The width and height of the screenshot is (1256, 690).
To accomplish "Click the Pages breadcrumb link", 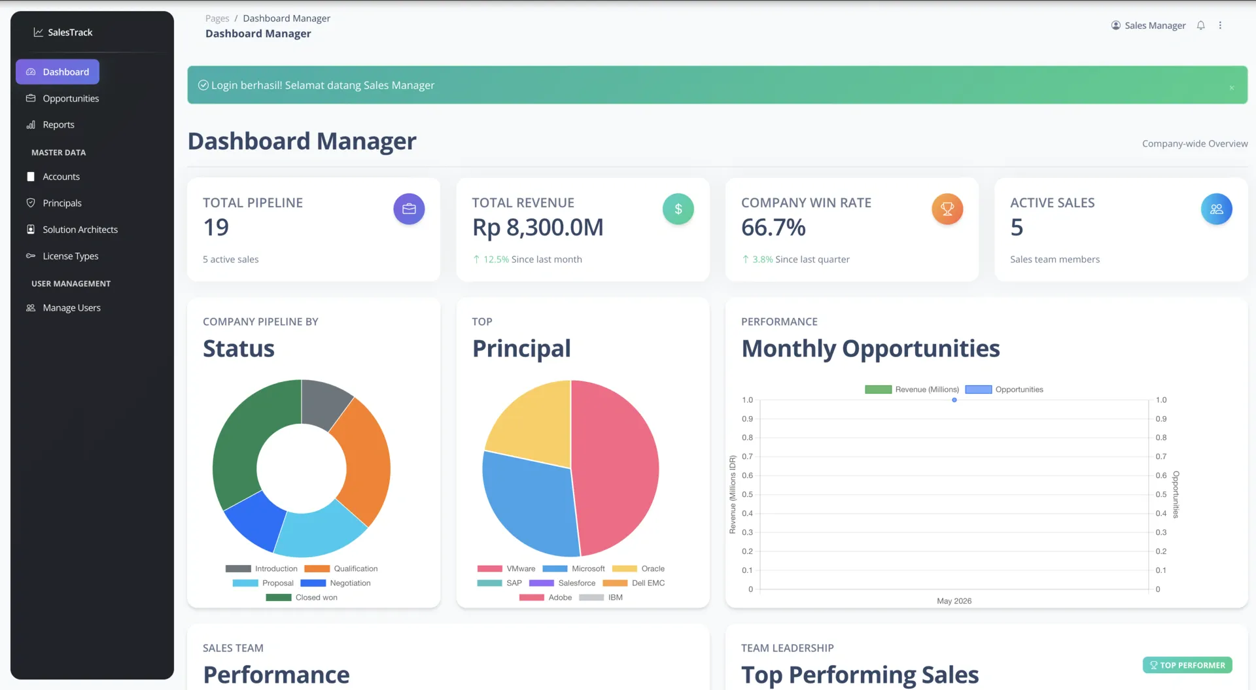I will (217, 18).
